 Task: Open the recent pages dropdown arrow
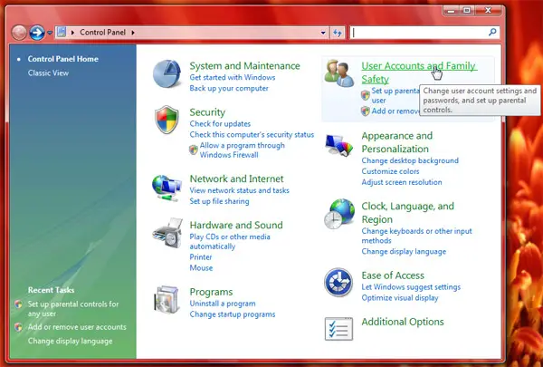click(50, 33)
